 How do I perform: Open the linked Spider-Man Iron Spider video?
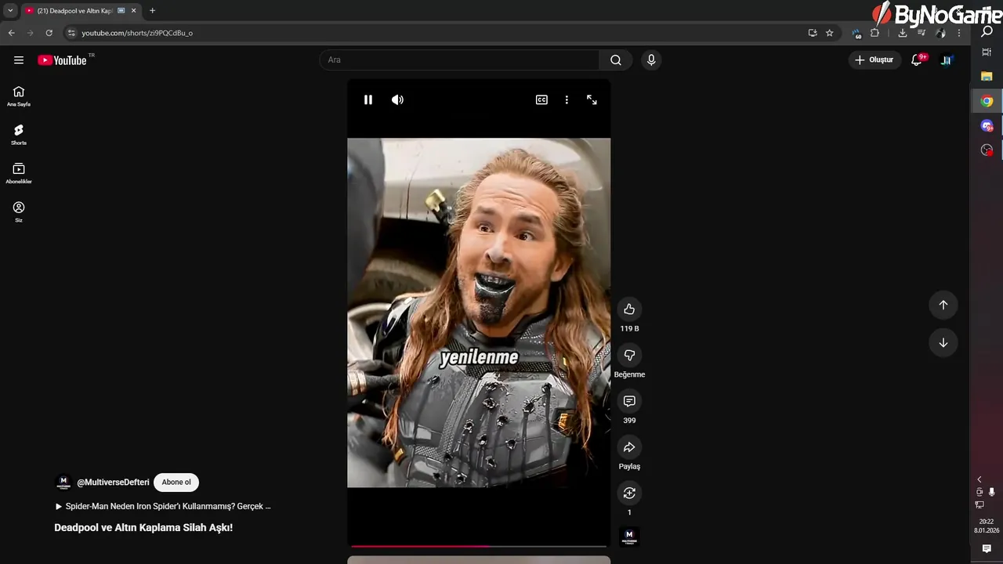(x=163, y=506)
